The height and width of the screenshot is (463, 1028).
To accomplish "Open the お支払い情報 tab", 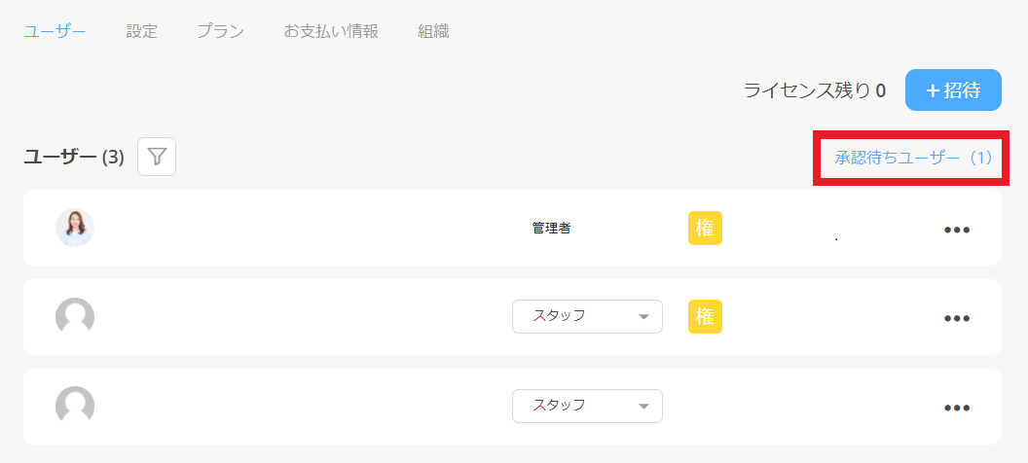I will click(x=331, y=31).
